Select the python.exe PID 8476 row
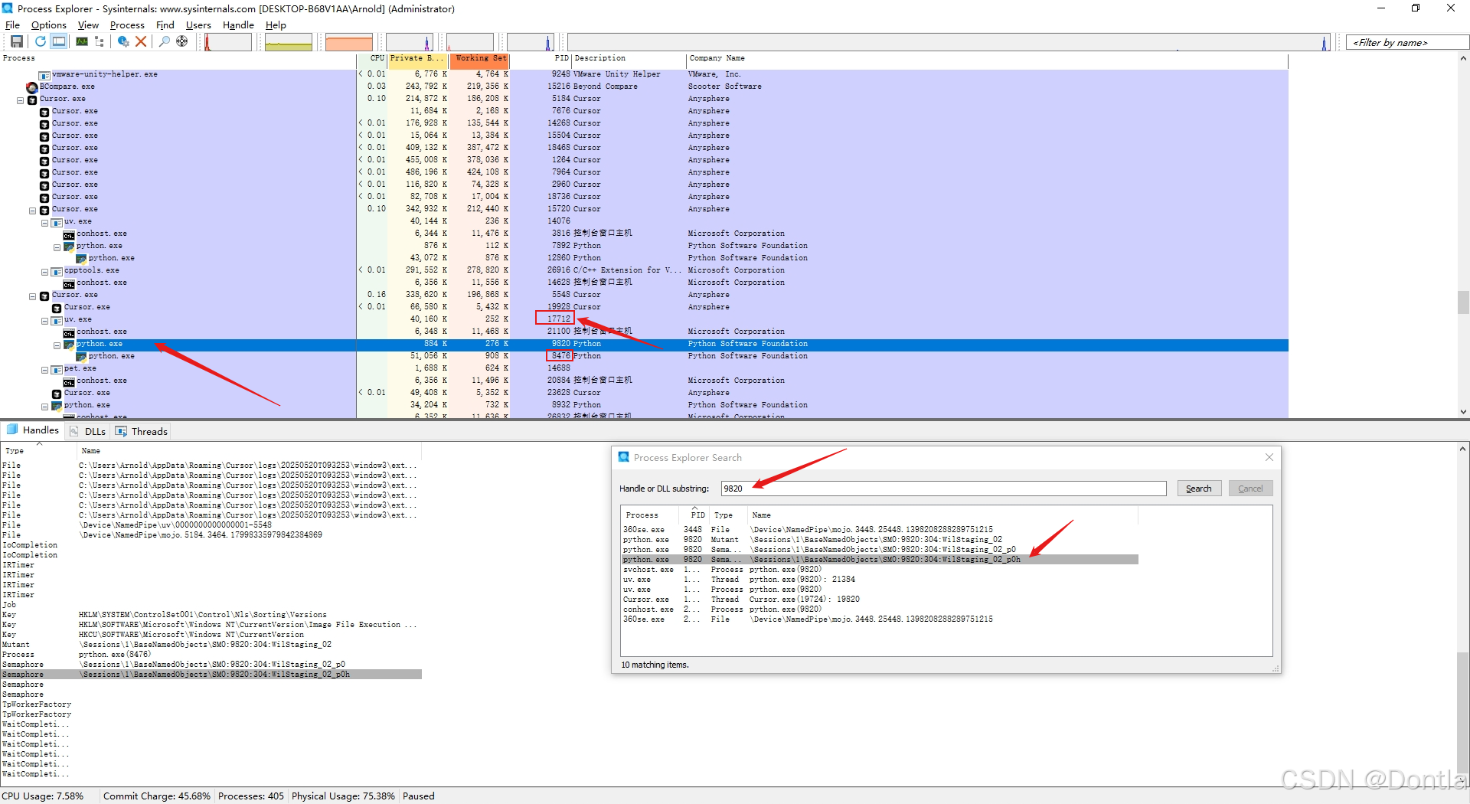This screenshot has width=1470, height=804. tap(644, 356)
